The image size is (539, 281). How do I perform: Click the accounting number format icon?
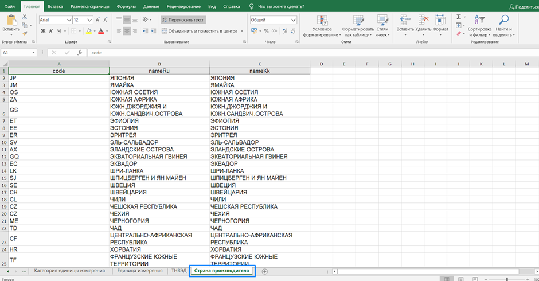(254, 31)
